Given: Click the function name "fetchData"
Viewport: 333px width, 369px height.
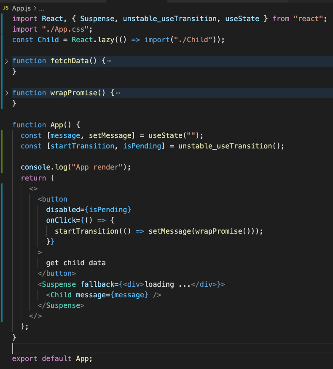Looking at the screenshot, I should click(70, 61).
